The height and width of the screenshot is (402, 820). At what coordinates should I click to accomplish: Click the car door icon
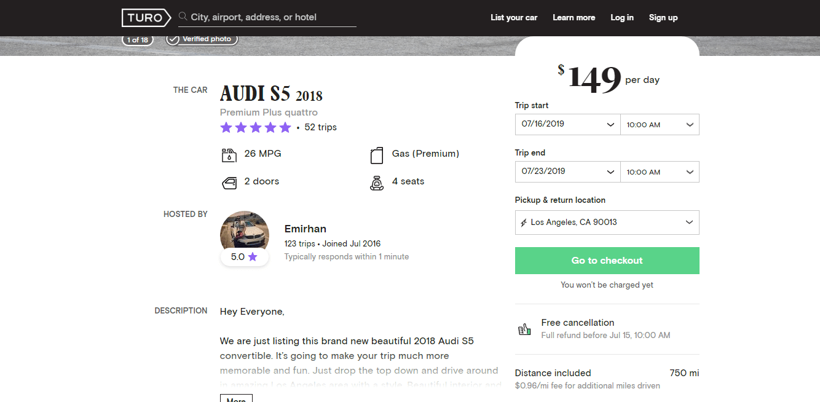(229, 183)
